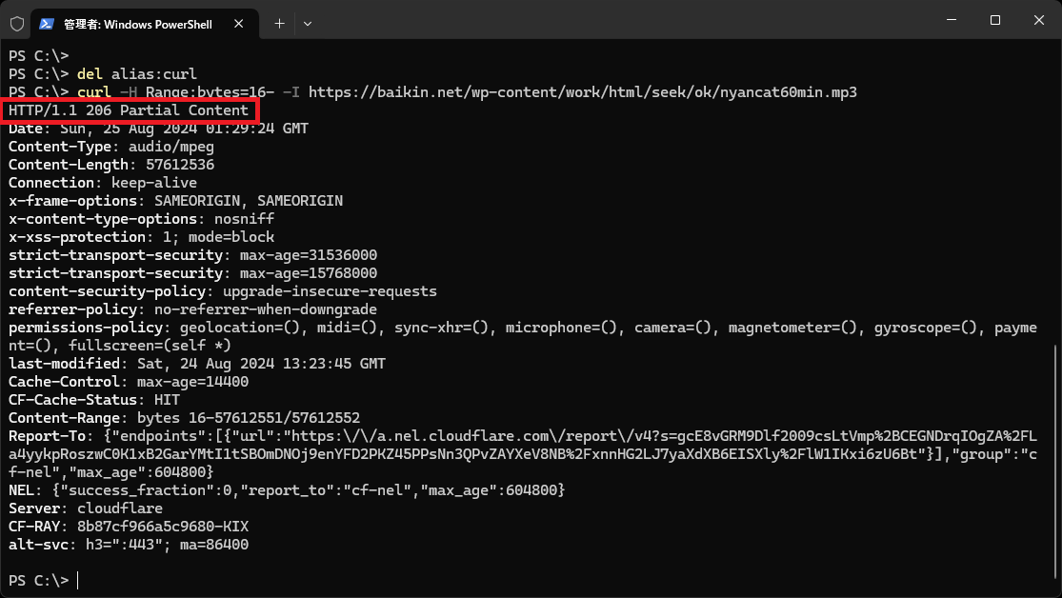Viewport: 1062px width, 598px height.
Task: Click the active prompt at the bottom
Action: coord(44,581)
